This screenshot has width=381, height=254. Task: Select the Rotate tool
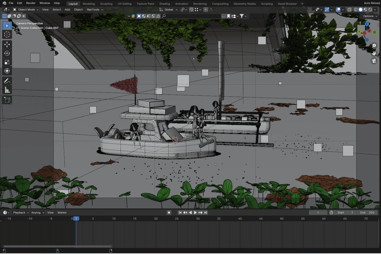point(7,53)
